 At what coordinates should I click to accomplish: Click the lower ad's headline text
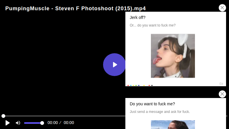[x=152, y=104]
